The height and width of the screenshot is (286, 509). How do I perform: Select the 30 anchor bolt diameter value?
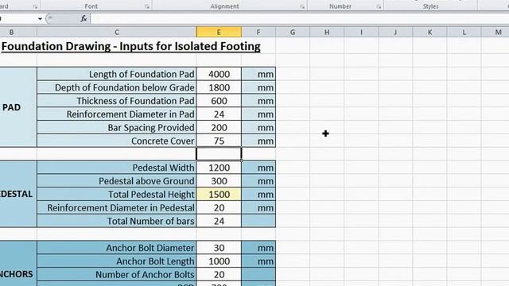[219, 248]
